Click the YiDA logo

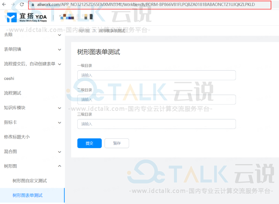point(27,17)
